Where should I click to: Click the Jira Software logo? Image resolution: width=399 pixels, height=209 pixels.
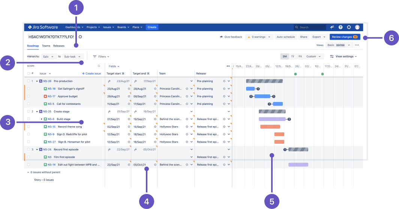click(x=43, y=27)
